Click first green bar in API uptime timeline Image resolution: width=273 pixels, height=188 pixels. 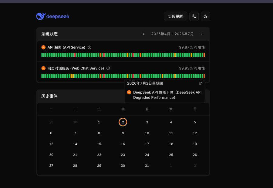click(x=42, y=55)
